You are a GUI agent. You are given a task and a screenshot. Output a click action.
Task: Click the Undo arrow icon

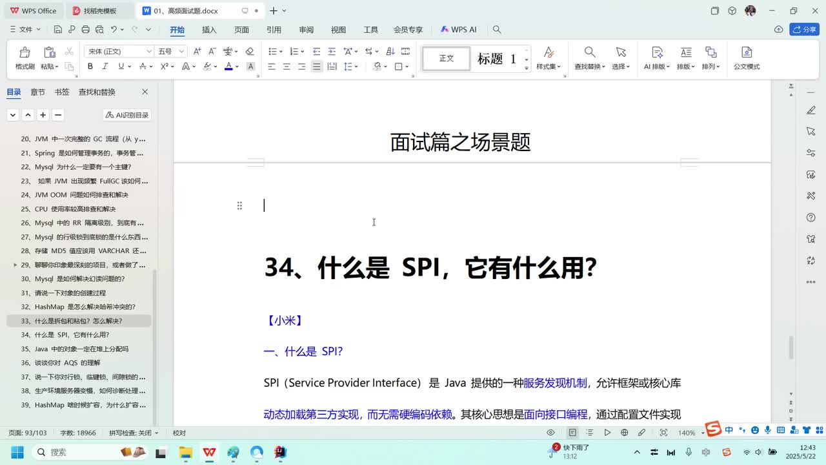coord(114,30)
